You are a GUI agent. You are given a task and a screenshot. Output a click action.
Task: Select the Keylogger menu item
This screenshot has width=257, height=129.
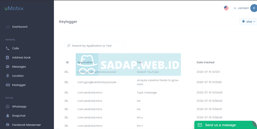19,85
